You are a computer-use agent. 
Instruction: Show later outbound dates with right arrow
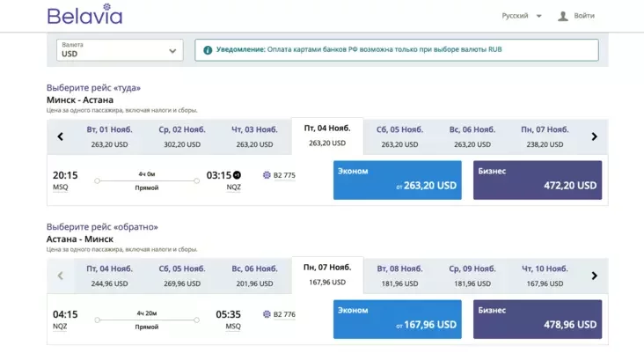tap(594, 136)
